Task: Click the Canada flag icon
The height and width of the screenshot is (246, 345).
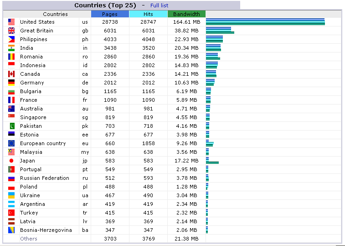Action: (x=11, y=74)
